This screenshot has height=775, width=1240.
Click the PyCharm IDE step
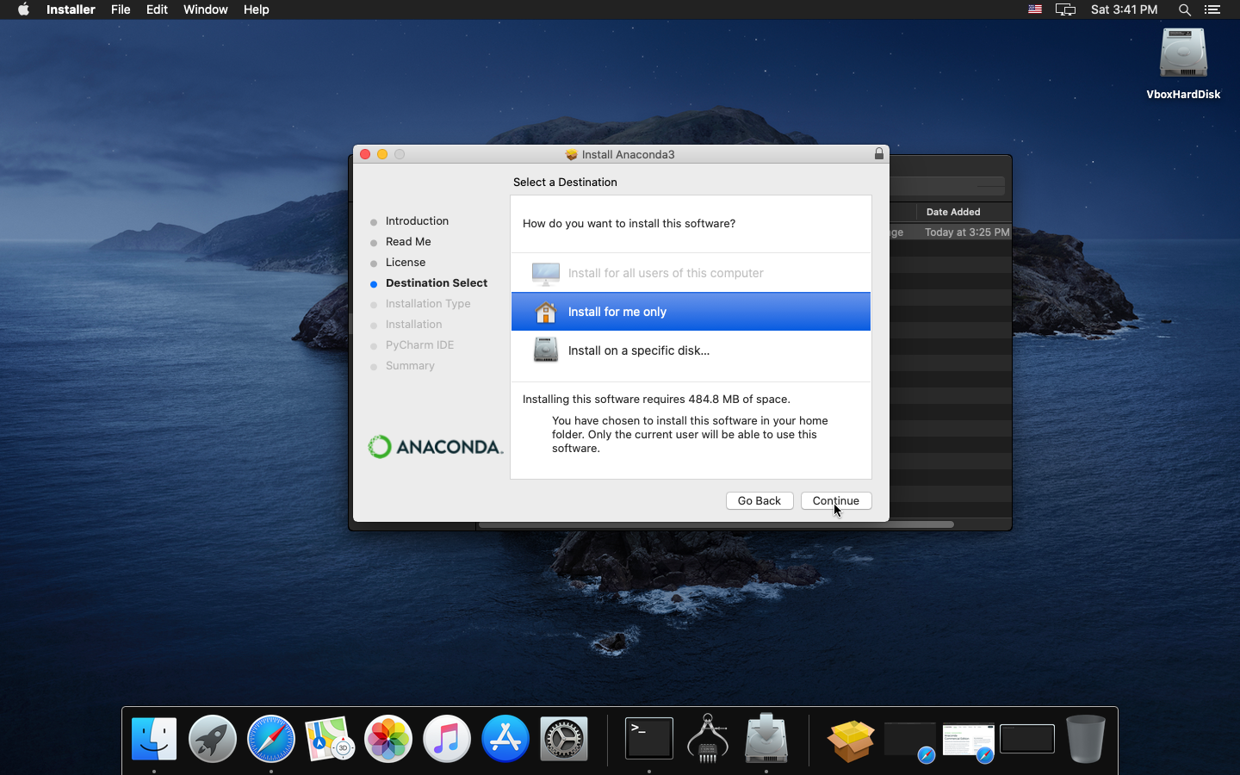(419, 345)
